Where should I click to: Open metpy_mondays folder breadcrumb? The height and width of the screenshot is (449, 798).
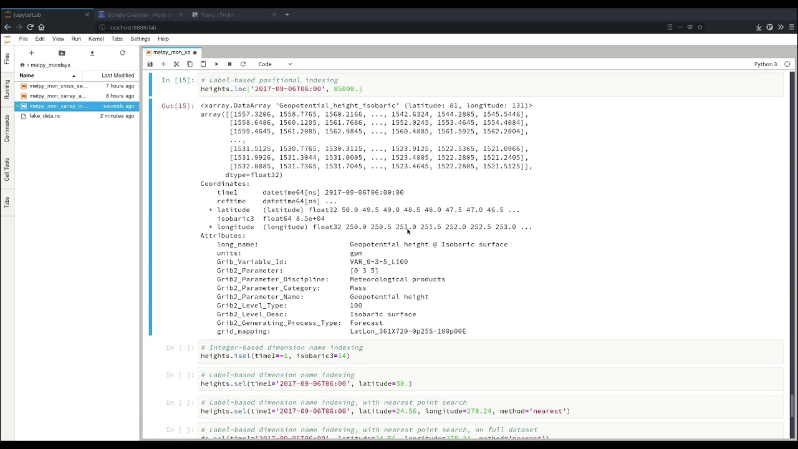50,65
